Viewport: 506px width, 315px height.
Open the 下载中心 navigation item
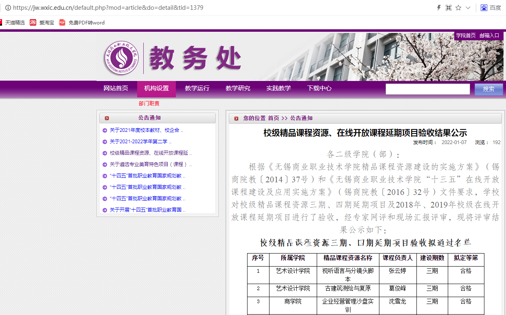point(319,88)
